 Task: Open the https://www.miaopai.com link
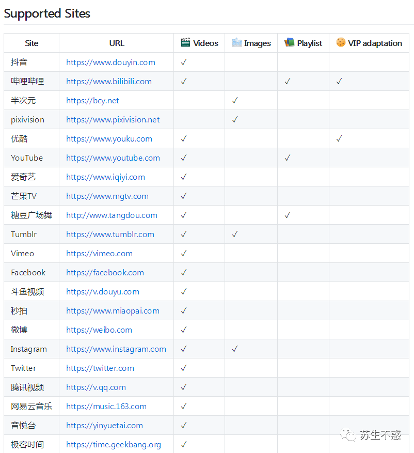click(x=113, y=310)
